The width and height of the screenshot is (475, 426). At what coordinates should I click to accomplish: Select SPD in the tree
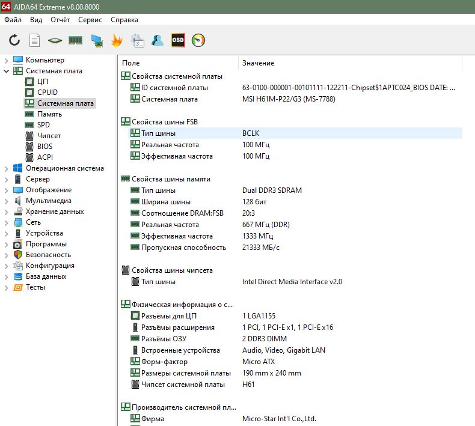tap(43, 125)
